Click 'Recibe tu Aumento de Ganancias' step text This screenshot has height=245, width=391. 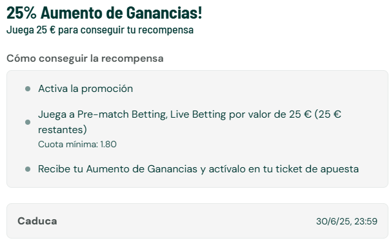(117, 169)
